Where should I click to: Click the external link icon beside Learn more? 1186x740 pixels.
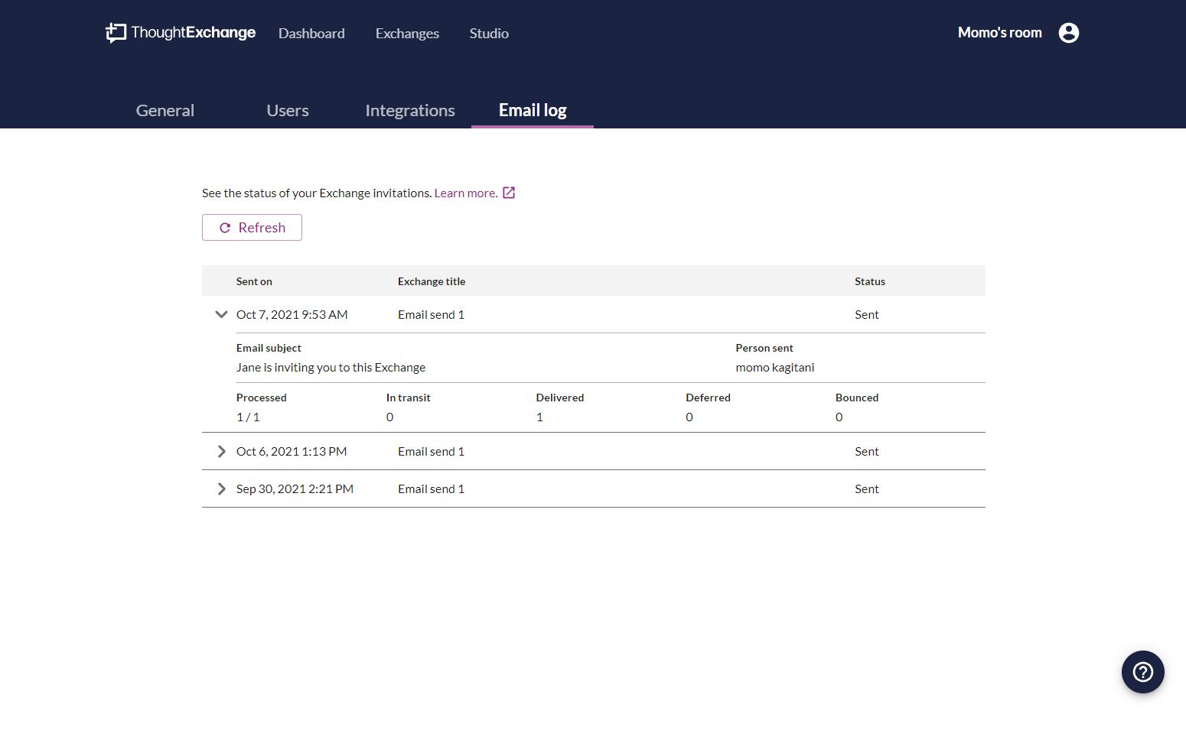coord(509,193)
